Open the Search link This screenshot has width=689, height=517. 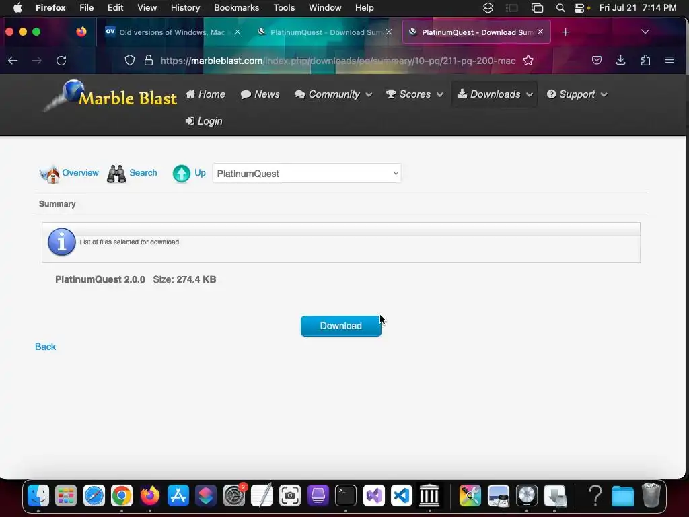pos(143,173)
